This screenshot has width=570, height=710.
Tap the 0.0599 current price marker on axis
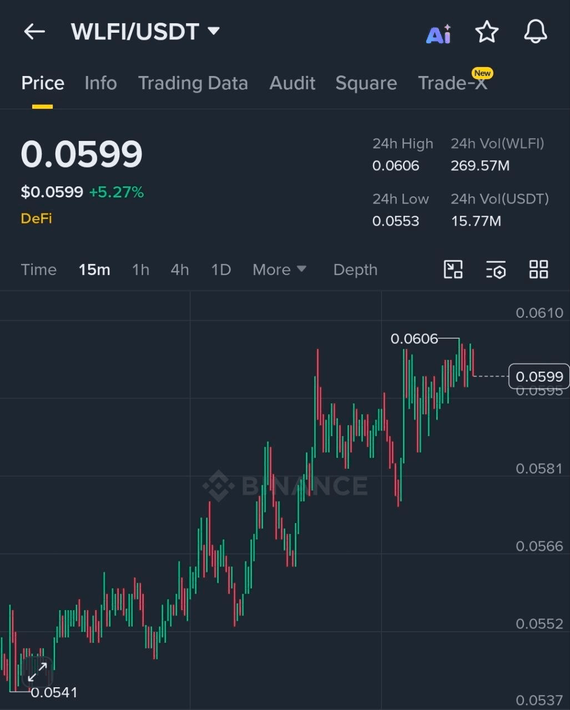539,377
